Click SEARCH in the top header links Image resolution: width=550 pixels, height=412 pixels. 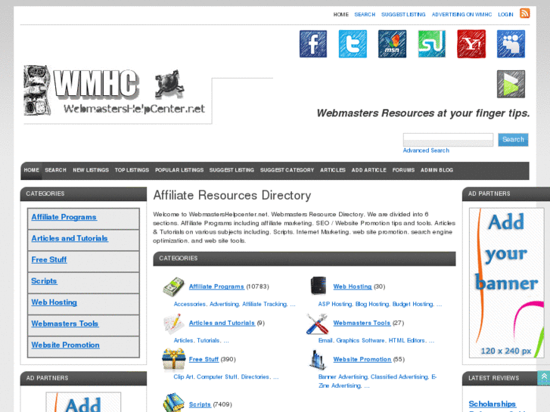[365, 14]
